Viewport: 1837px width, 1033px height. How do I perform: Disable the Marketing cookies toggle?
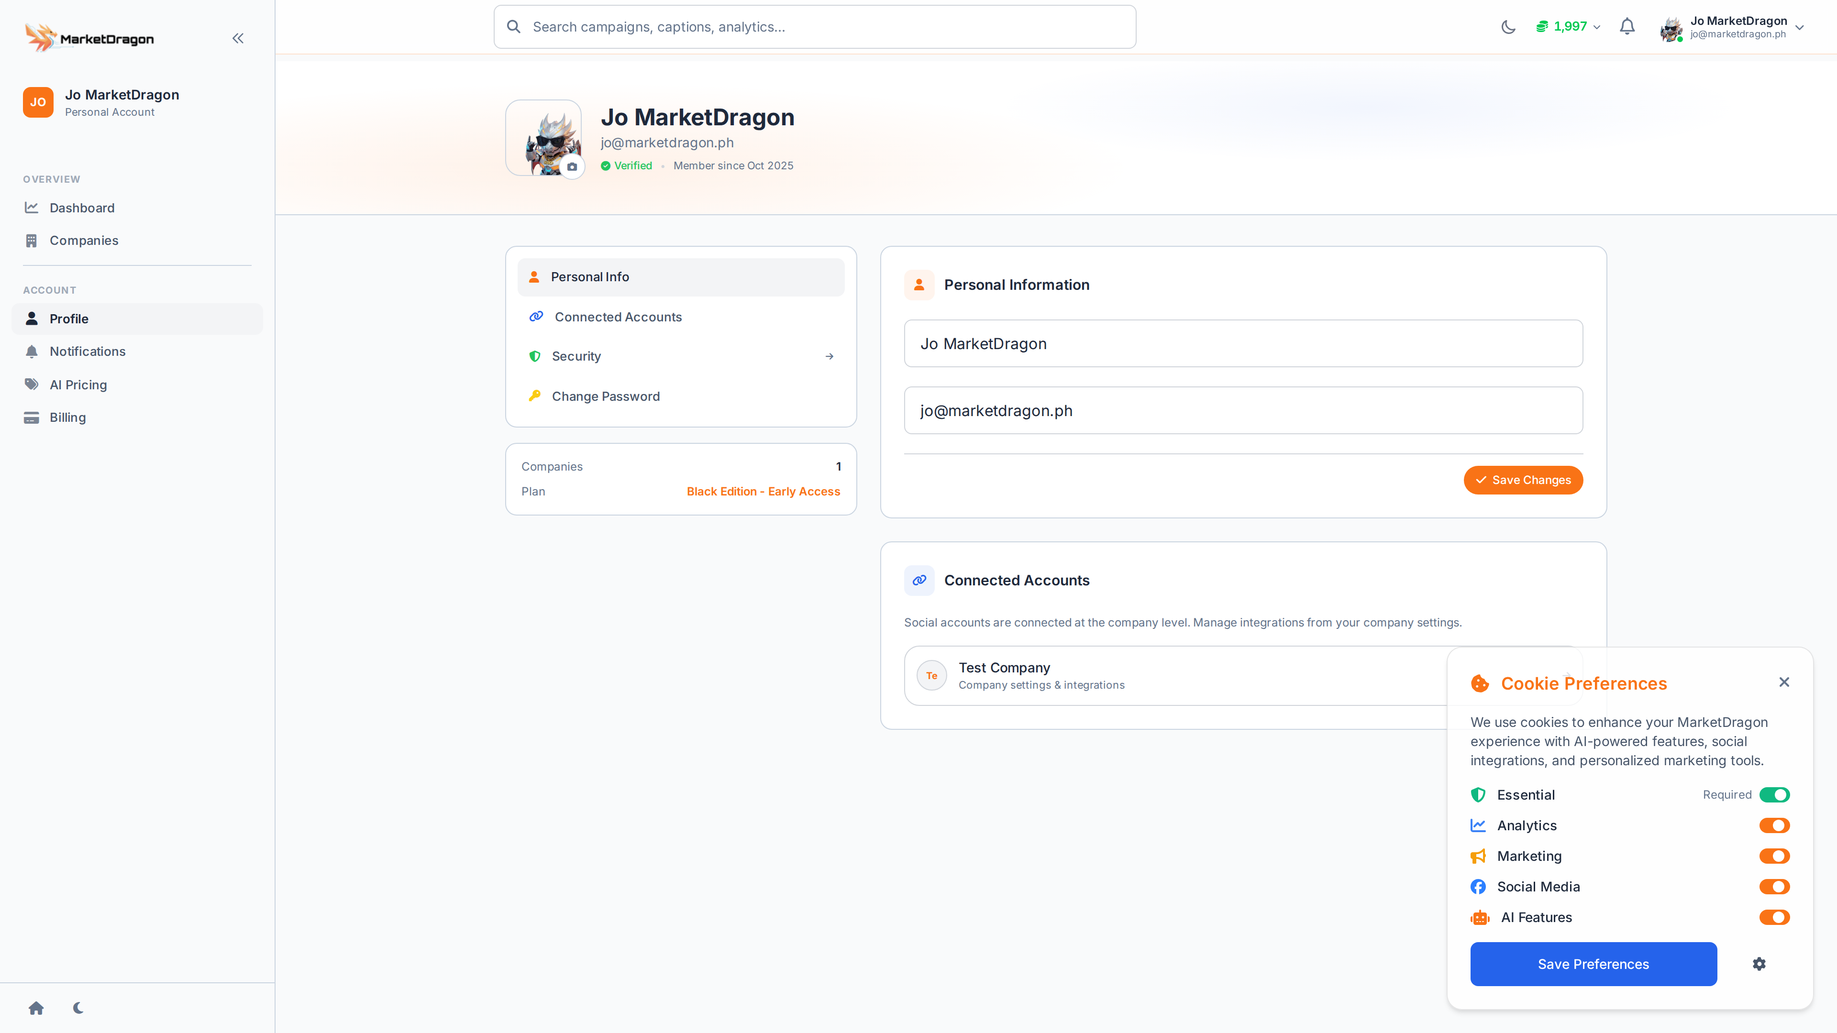[x=1774, y=856]
